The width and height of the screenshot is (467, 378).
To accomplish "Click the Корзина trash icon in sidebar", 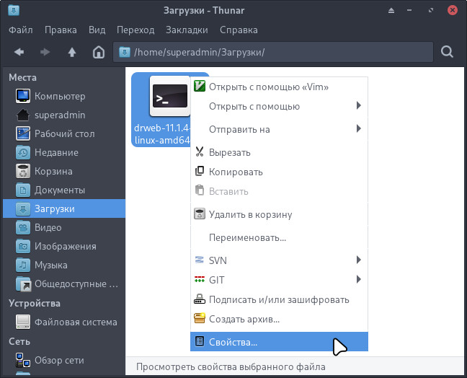I will pyautogui.click(x=23, y=171).
